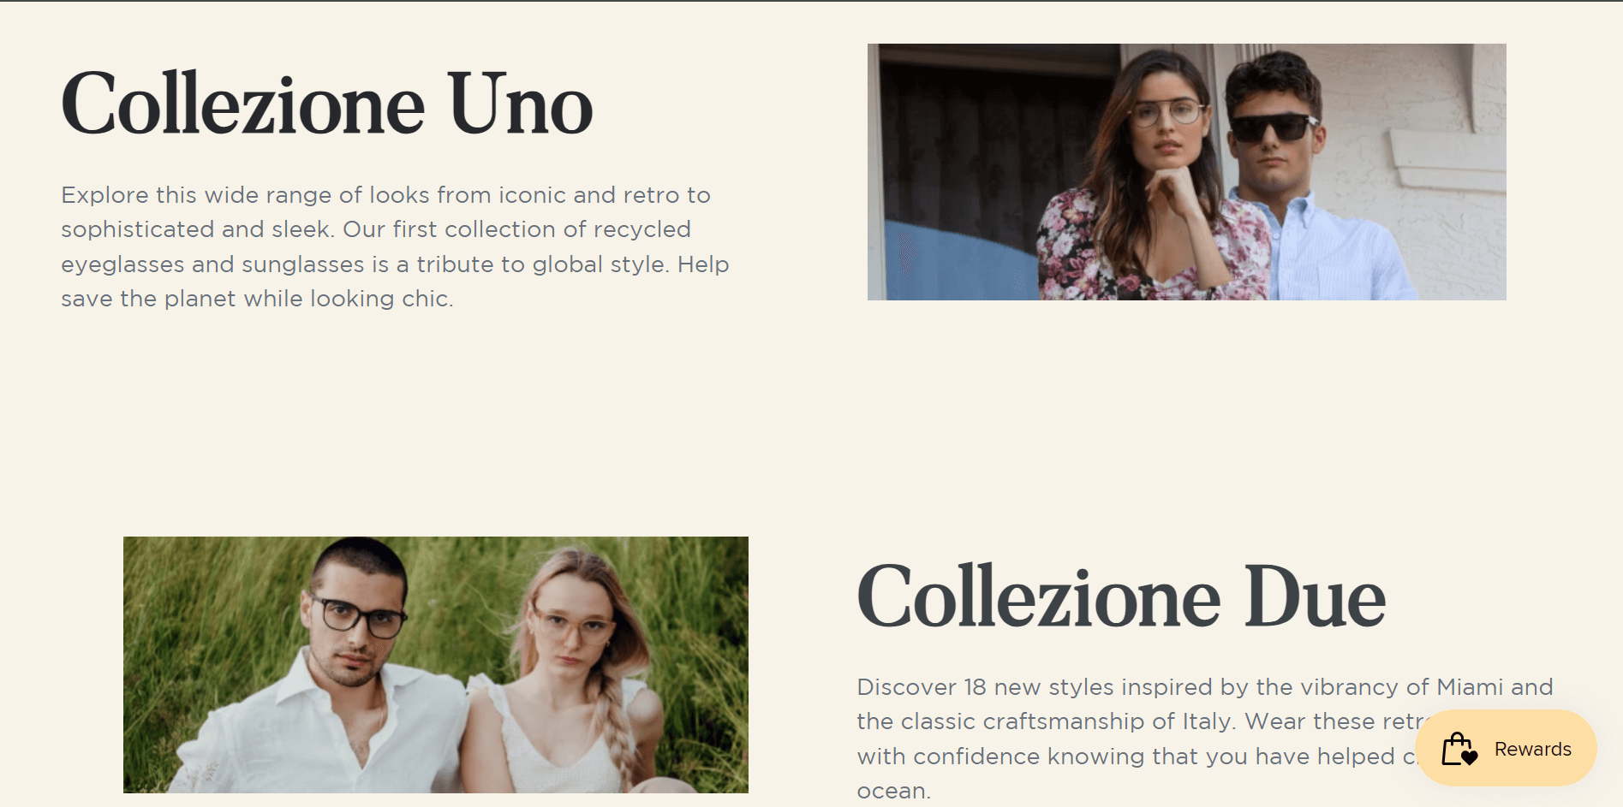
Task: Click the shopping bag heart icon
Action: coord(1459,749)
